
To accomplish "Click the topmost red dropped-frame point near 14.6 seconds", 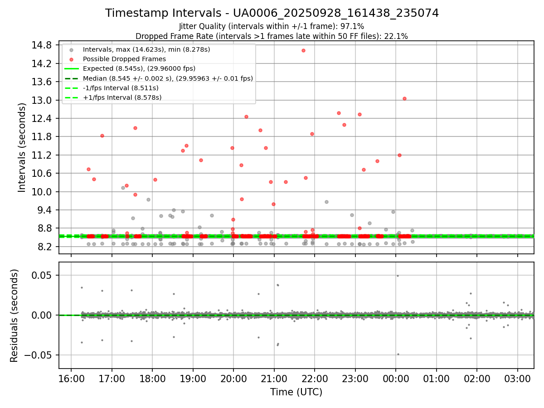I will point(303,50).
